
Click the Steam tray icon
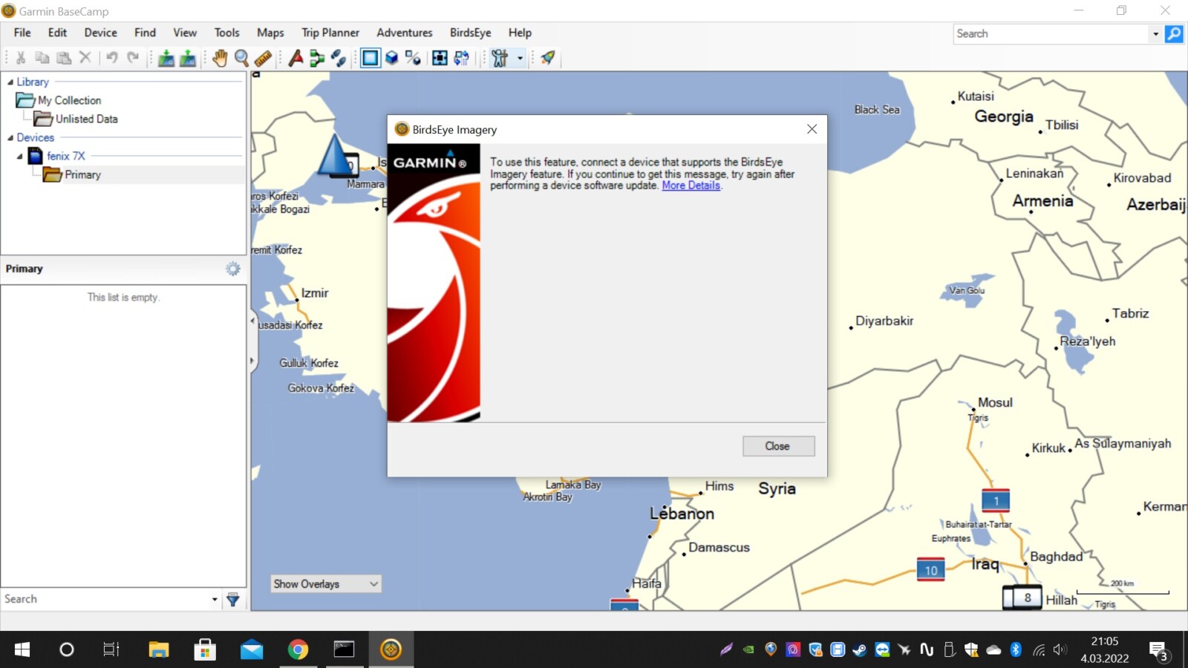860,650
